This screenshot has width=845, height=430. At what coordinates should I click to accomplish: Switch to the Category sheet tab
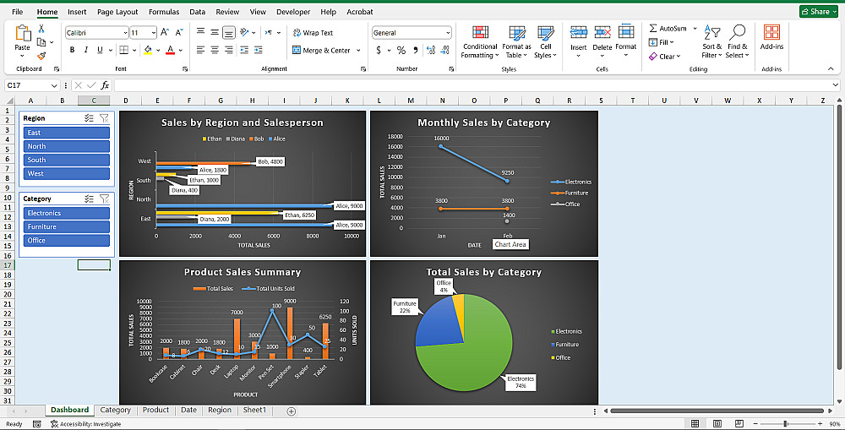click(x=115, y=410)
